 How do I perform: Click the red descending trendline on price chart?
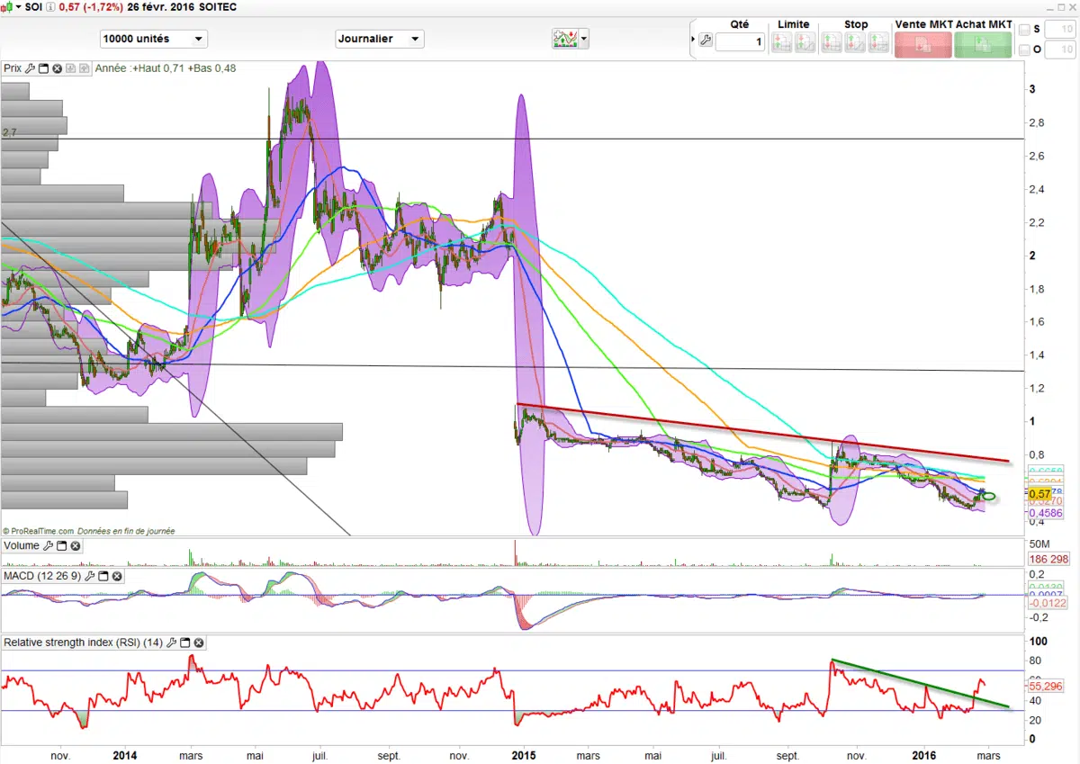[x=762, y=433]
